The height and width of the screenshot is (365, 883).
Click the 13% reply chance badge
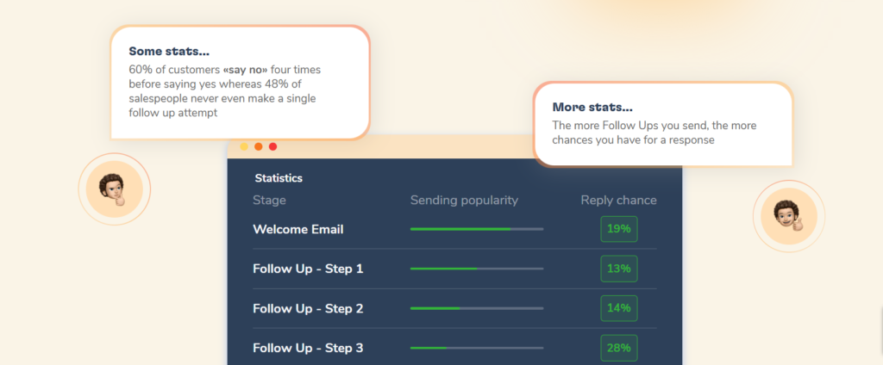click(619, 269)
